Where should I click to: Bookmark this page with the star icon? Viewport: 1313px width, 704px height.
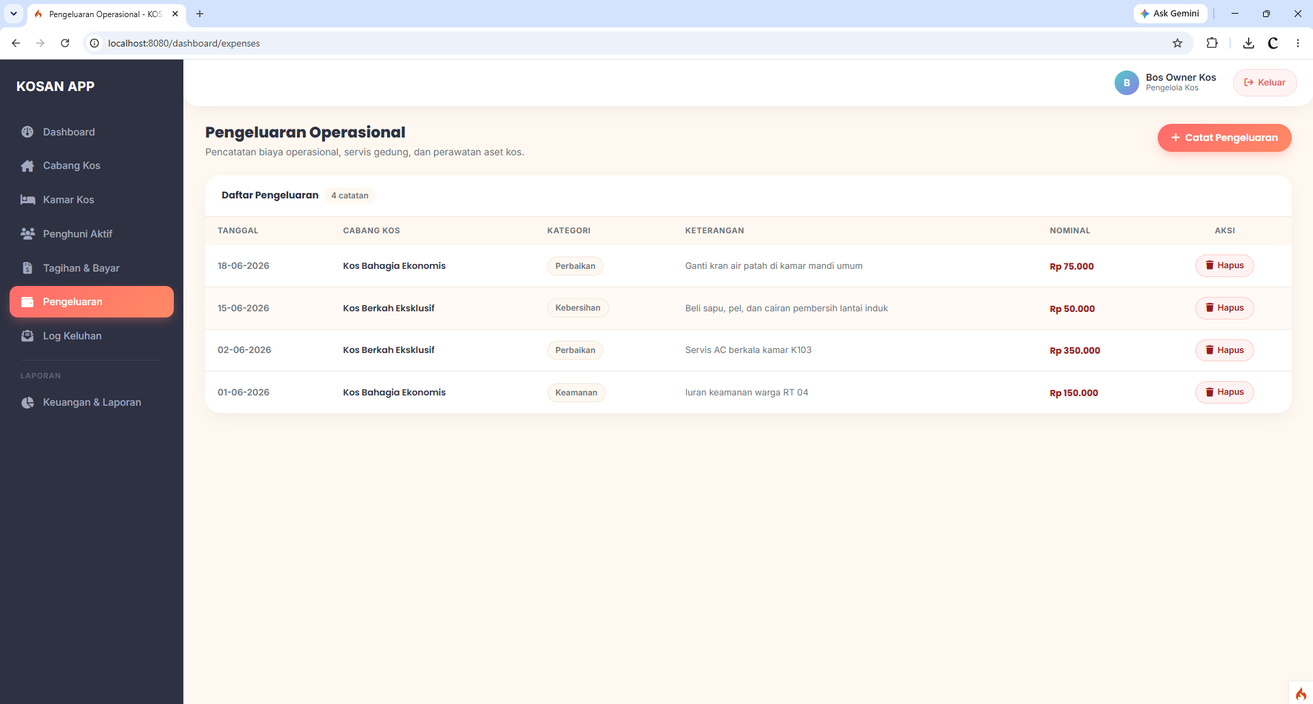(x=1178, y=43)
